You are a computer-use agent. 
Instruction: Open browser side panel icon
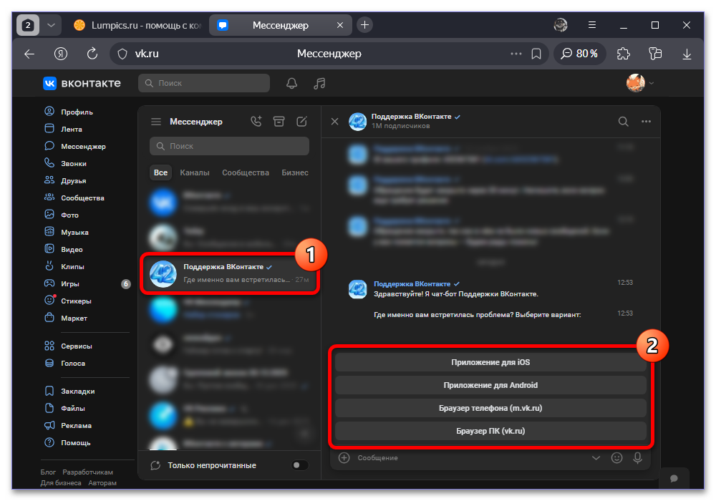655,54
